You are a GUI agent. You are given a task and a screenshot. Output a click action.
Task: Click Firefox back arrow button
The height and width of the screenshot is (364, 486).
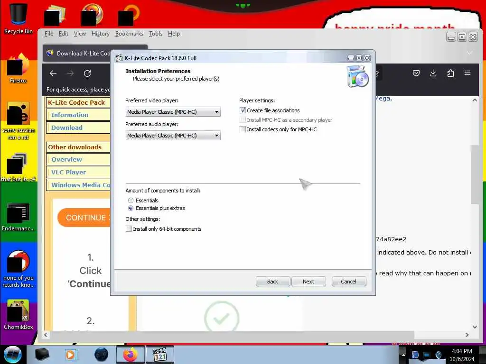pyautogui.click(x=53, y=73)
